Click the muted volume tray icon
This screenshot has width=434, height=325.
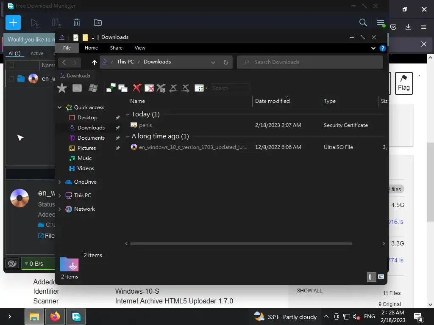click(356, 317)
